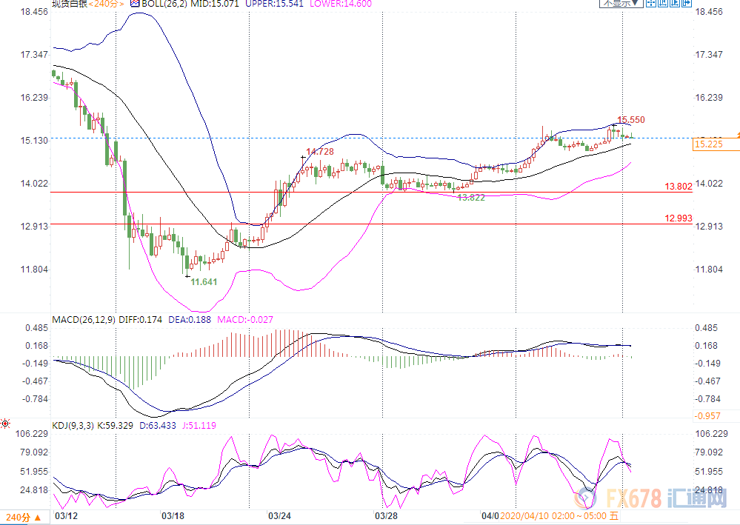Click the crosshair icon in top-right toolbar
Screen dimensions: 740x525
coord(650,3)
